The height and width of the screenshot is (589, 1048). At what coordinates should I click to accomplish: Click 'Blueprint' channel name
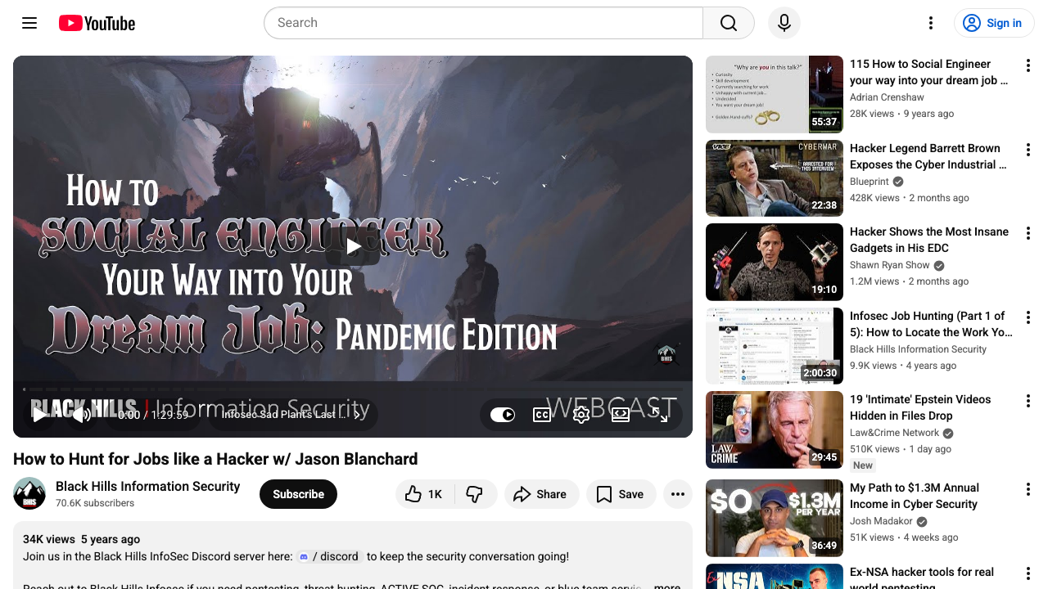coord(870,182)
